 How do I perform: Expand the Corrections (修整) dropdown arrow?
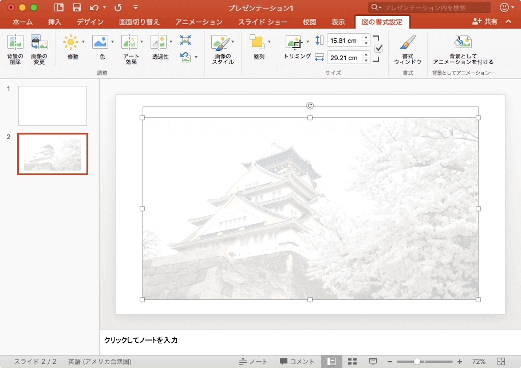[83, 42]
